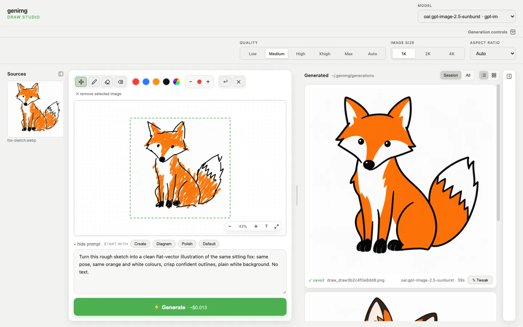Open the rainbow custom color picker
The height and width of the screenshot is (327, 523).
click(x=177, y=82)
